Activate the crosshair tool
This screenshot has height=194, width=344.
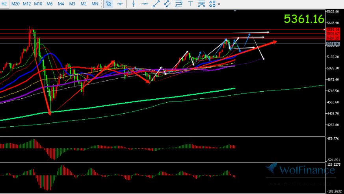point(119,4)
